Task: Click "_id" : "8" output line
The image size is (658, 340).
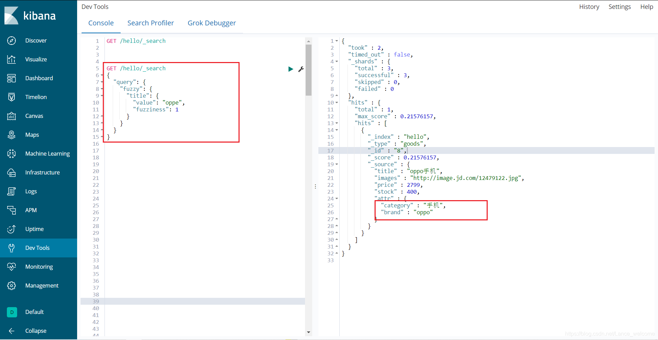Action: 387,150
